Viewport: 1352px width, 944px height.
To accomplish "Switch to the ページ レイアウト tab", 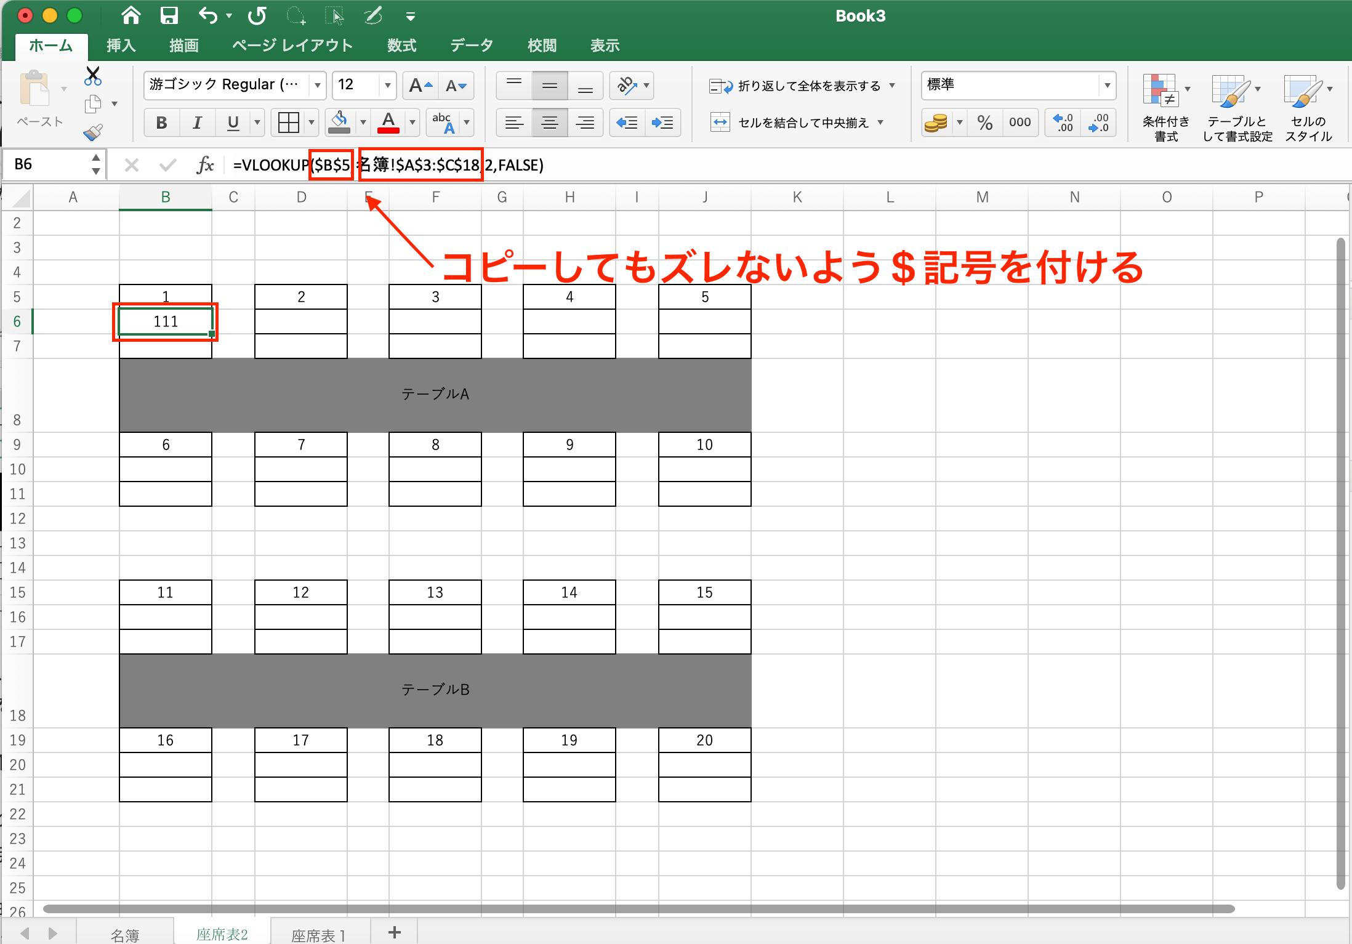I will 292,46.
